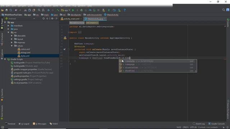Expand the mipmap folder arrow
The height and width of the screenshot is (129, 230).
(x=12, y=42)
